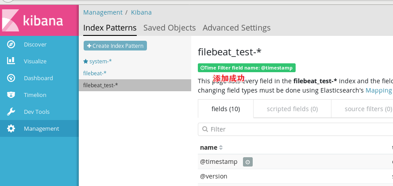Click the Dashboard gauge icon

coord(11,78)
